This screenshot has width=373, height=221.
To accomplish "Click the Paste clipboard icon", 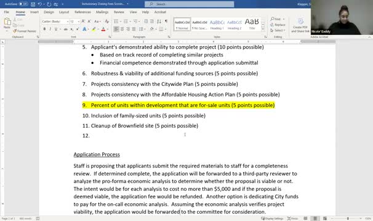I will tap(7, 22).
